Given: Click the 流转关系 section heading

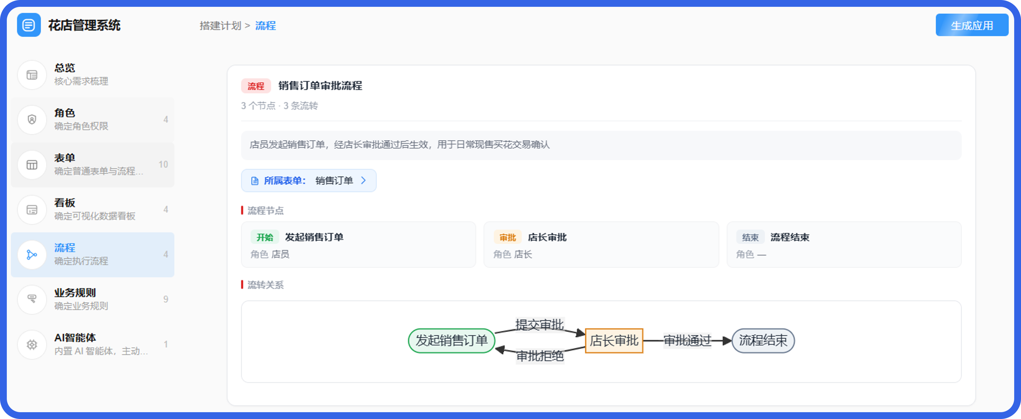Looking at the screenshot, I should (x=266, y=285).
